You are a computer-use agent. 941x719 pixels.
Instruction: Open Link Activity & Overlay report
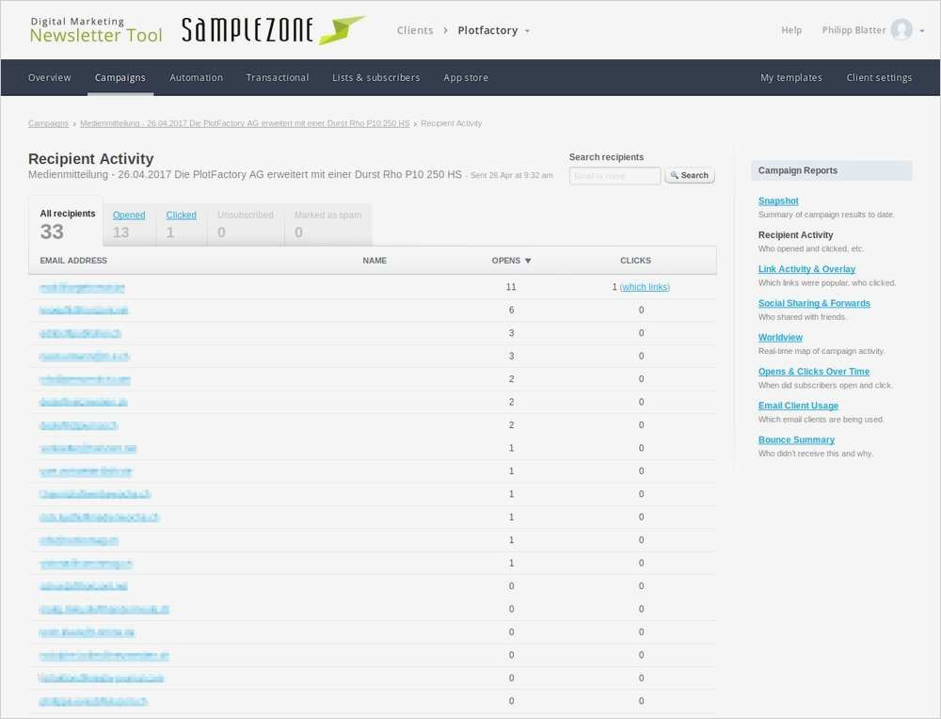click(806, 269)
